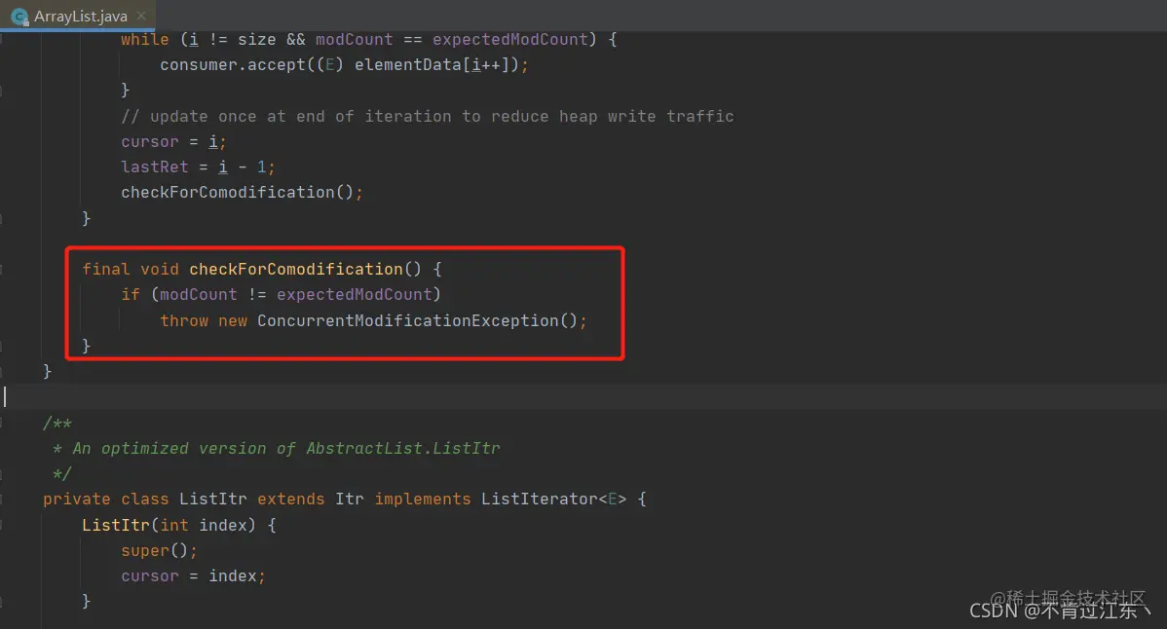
Task: Click 'expectedModCount' in the while condition
Action: [510, 39]
